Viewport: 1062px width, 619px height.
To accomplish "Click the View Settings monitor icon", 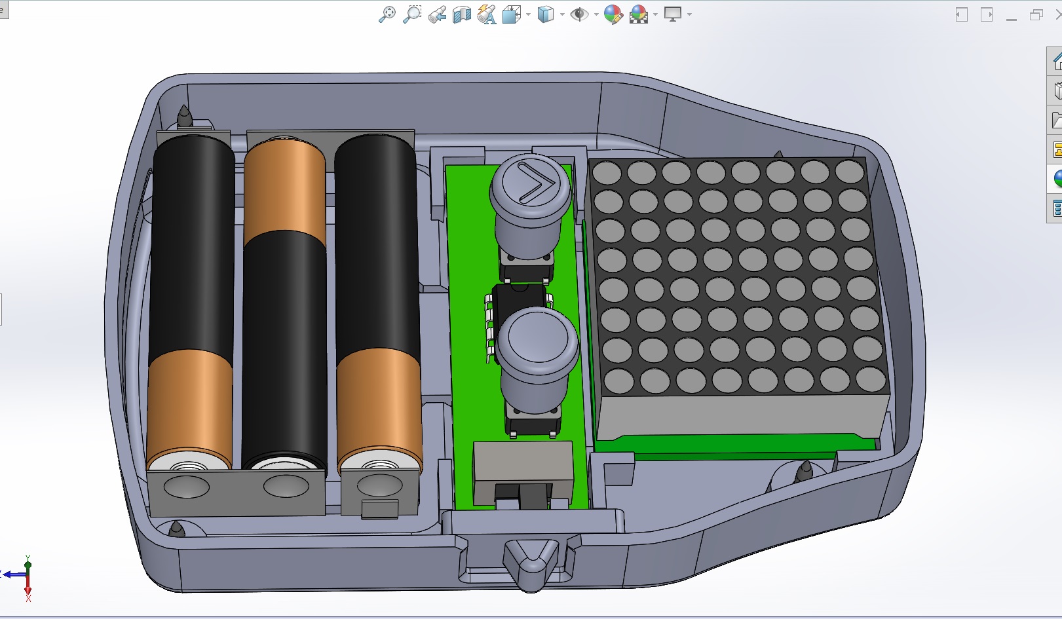I will (673, 14).
